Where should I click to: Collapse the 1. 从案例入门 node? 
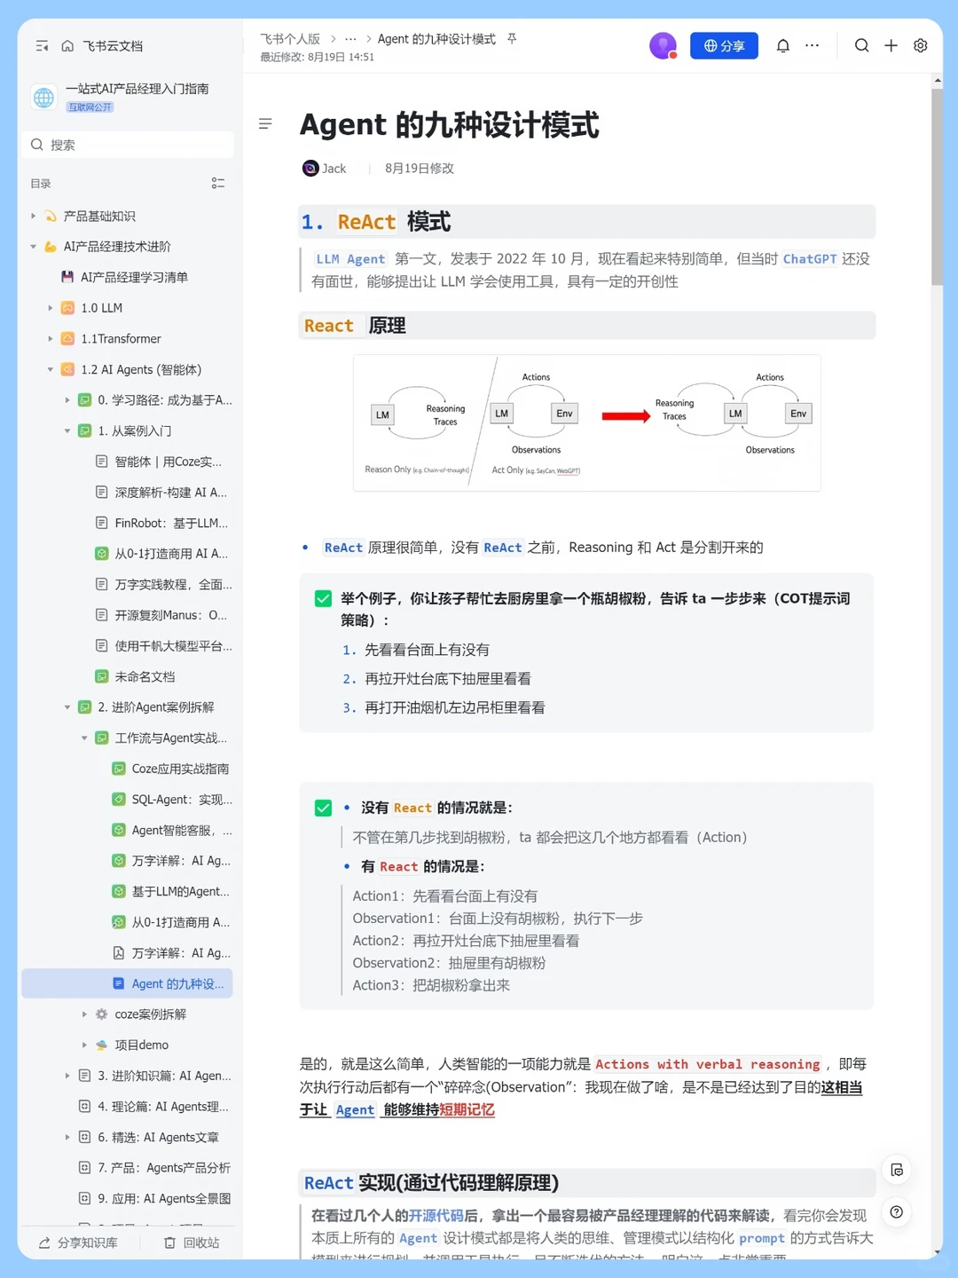(x=67, y=431)
